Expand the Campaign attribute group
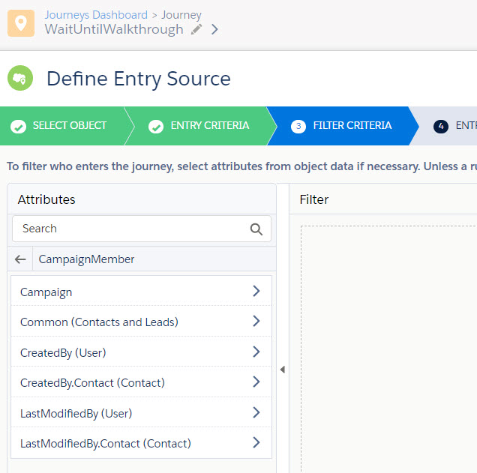Screen dimensions: 477x473 coord(256,292)
